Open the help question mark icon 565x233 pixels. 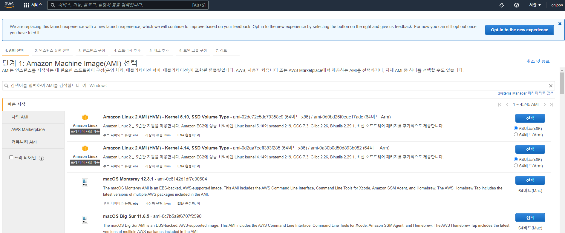coord(517,5)
